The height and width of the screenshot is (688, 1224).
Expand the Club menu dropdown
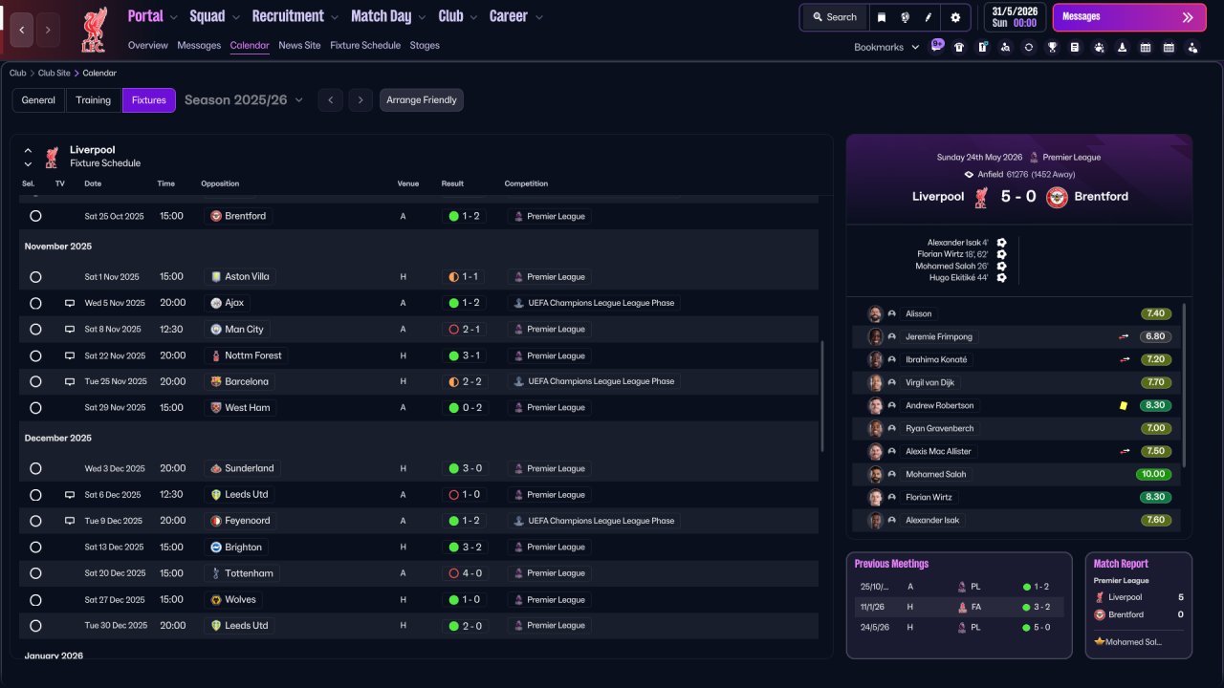(x=473, y=17)
